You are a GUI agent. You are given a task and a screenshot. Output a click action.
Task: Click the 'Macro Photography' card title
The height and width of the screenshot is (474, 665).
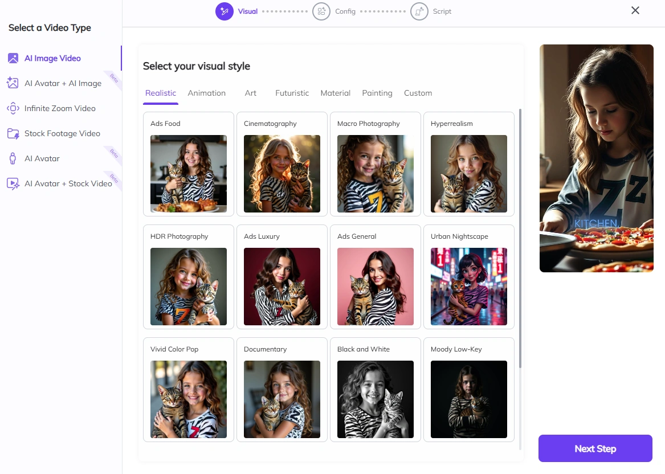[x=369, y=124]
